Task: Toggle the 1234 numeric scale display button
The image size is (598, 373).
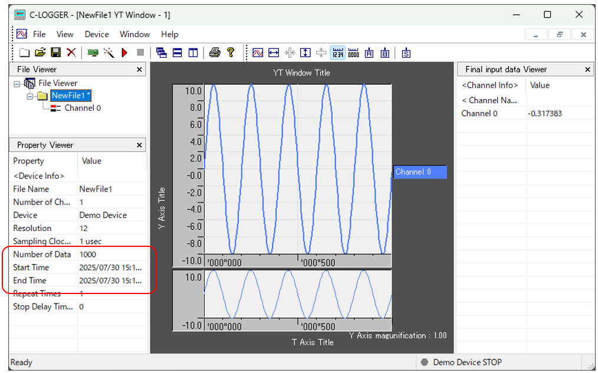Action: (337, 52)
